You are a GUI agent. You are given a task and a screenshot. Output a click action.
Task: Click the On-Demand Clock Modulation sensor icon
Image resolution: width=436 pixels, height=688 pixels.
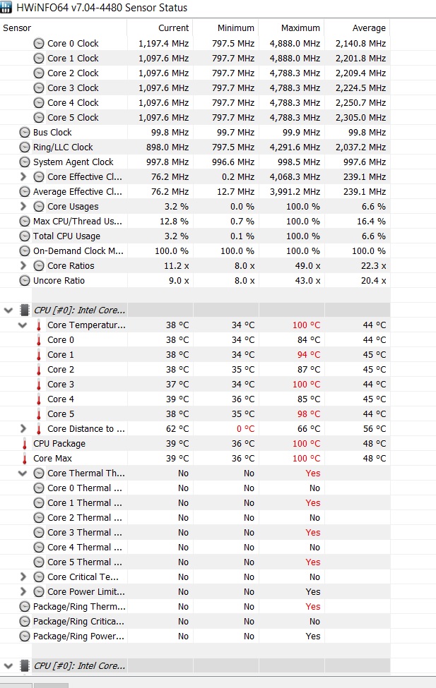25,251
